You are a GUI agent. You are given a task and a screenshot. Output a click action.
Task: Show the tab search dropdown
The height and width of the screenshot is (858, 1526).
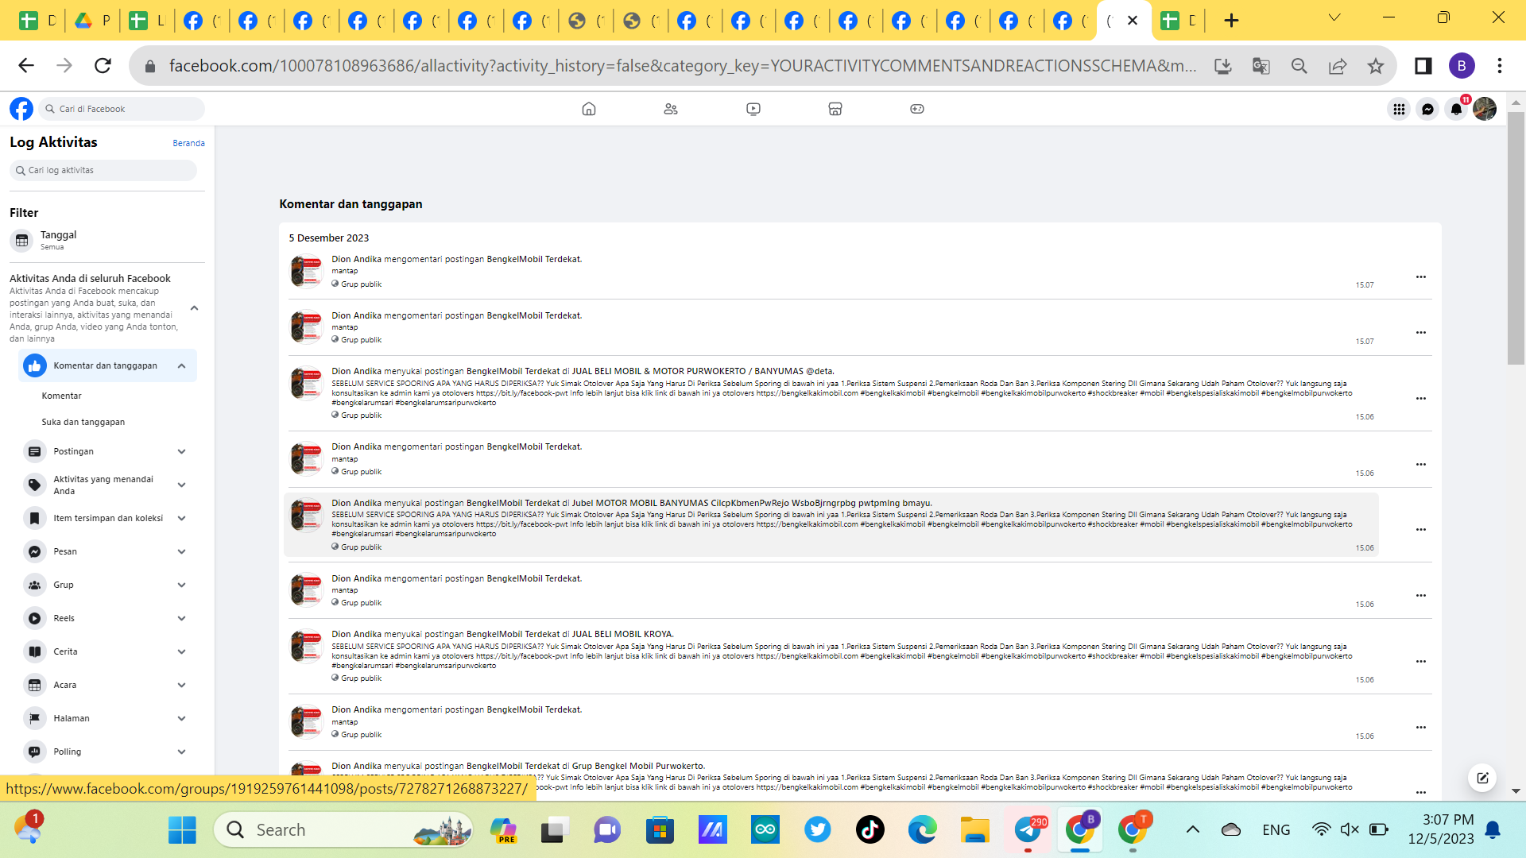click(1334, 17)
